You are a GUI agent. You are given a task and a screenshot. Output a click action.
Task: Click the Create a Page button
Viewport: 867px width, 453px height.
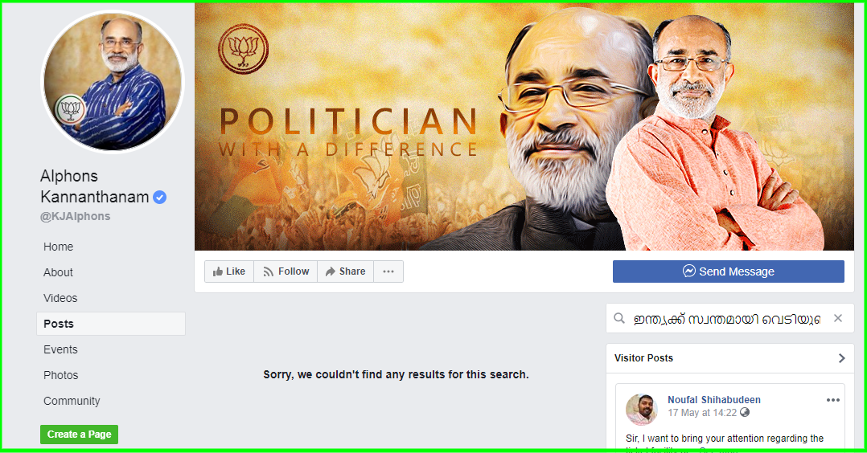(x=79, y=435)
